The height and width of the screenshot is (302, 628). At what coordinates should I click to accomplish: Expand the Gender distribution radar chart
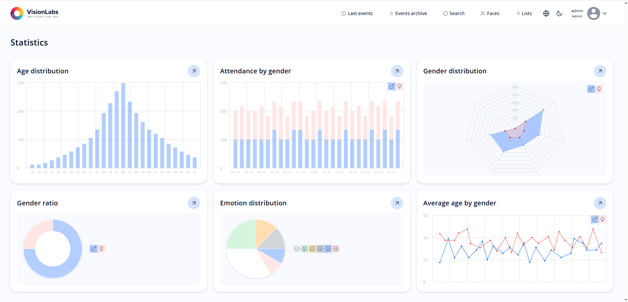coord(600,71)
